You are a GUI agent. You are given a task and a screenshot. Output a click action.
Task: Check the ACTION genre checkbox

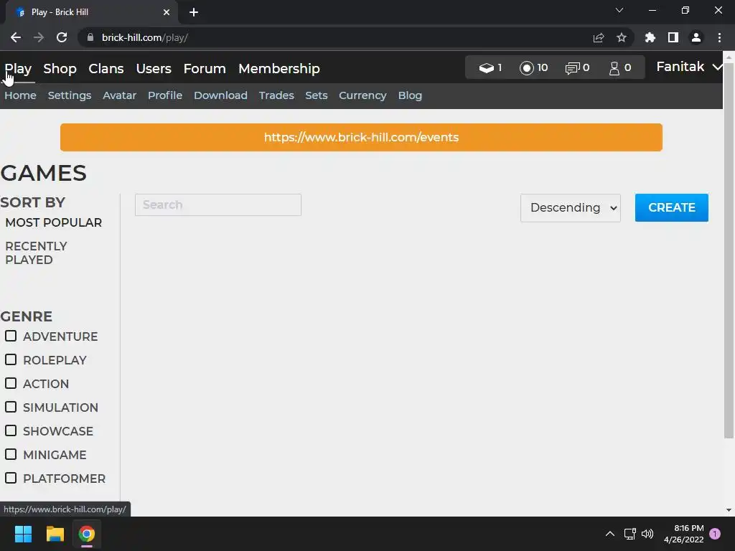(11, 383)
